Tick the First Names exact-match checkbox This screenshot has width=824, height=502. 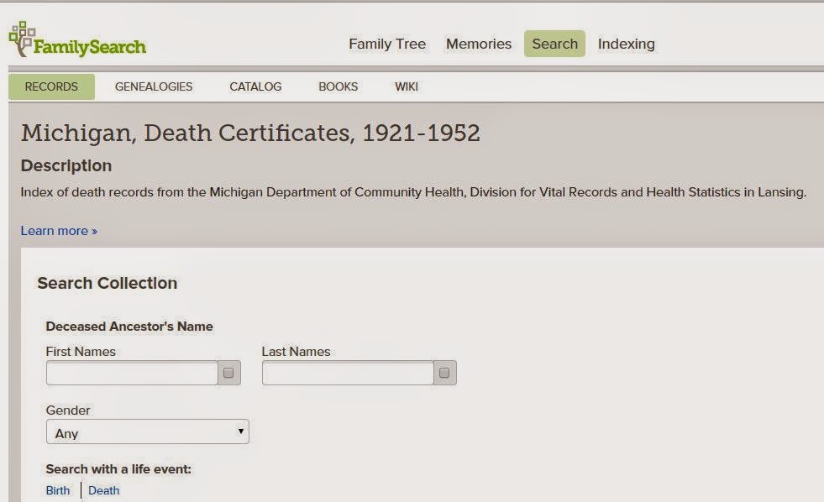tap(228, 373)
